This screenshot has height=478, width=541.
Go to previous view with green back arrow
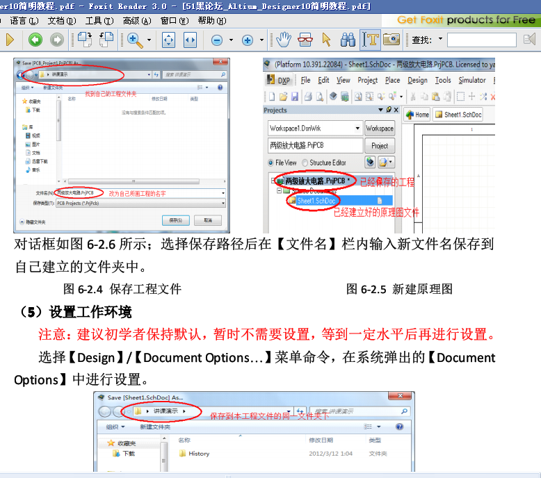click(35, 40)
